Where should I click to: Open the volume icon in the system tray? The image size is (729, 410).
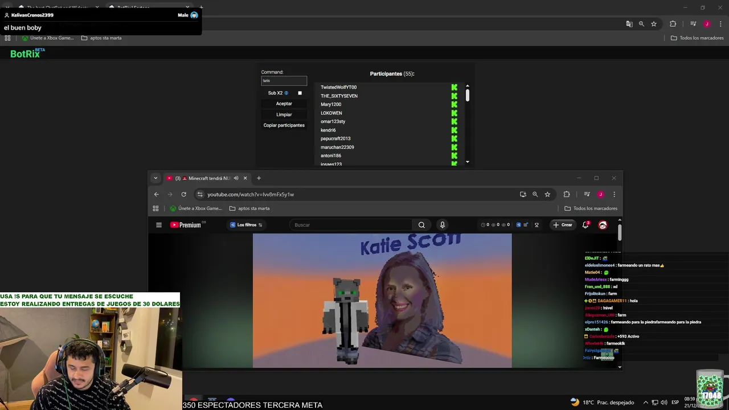[x=664, y=403]
